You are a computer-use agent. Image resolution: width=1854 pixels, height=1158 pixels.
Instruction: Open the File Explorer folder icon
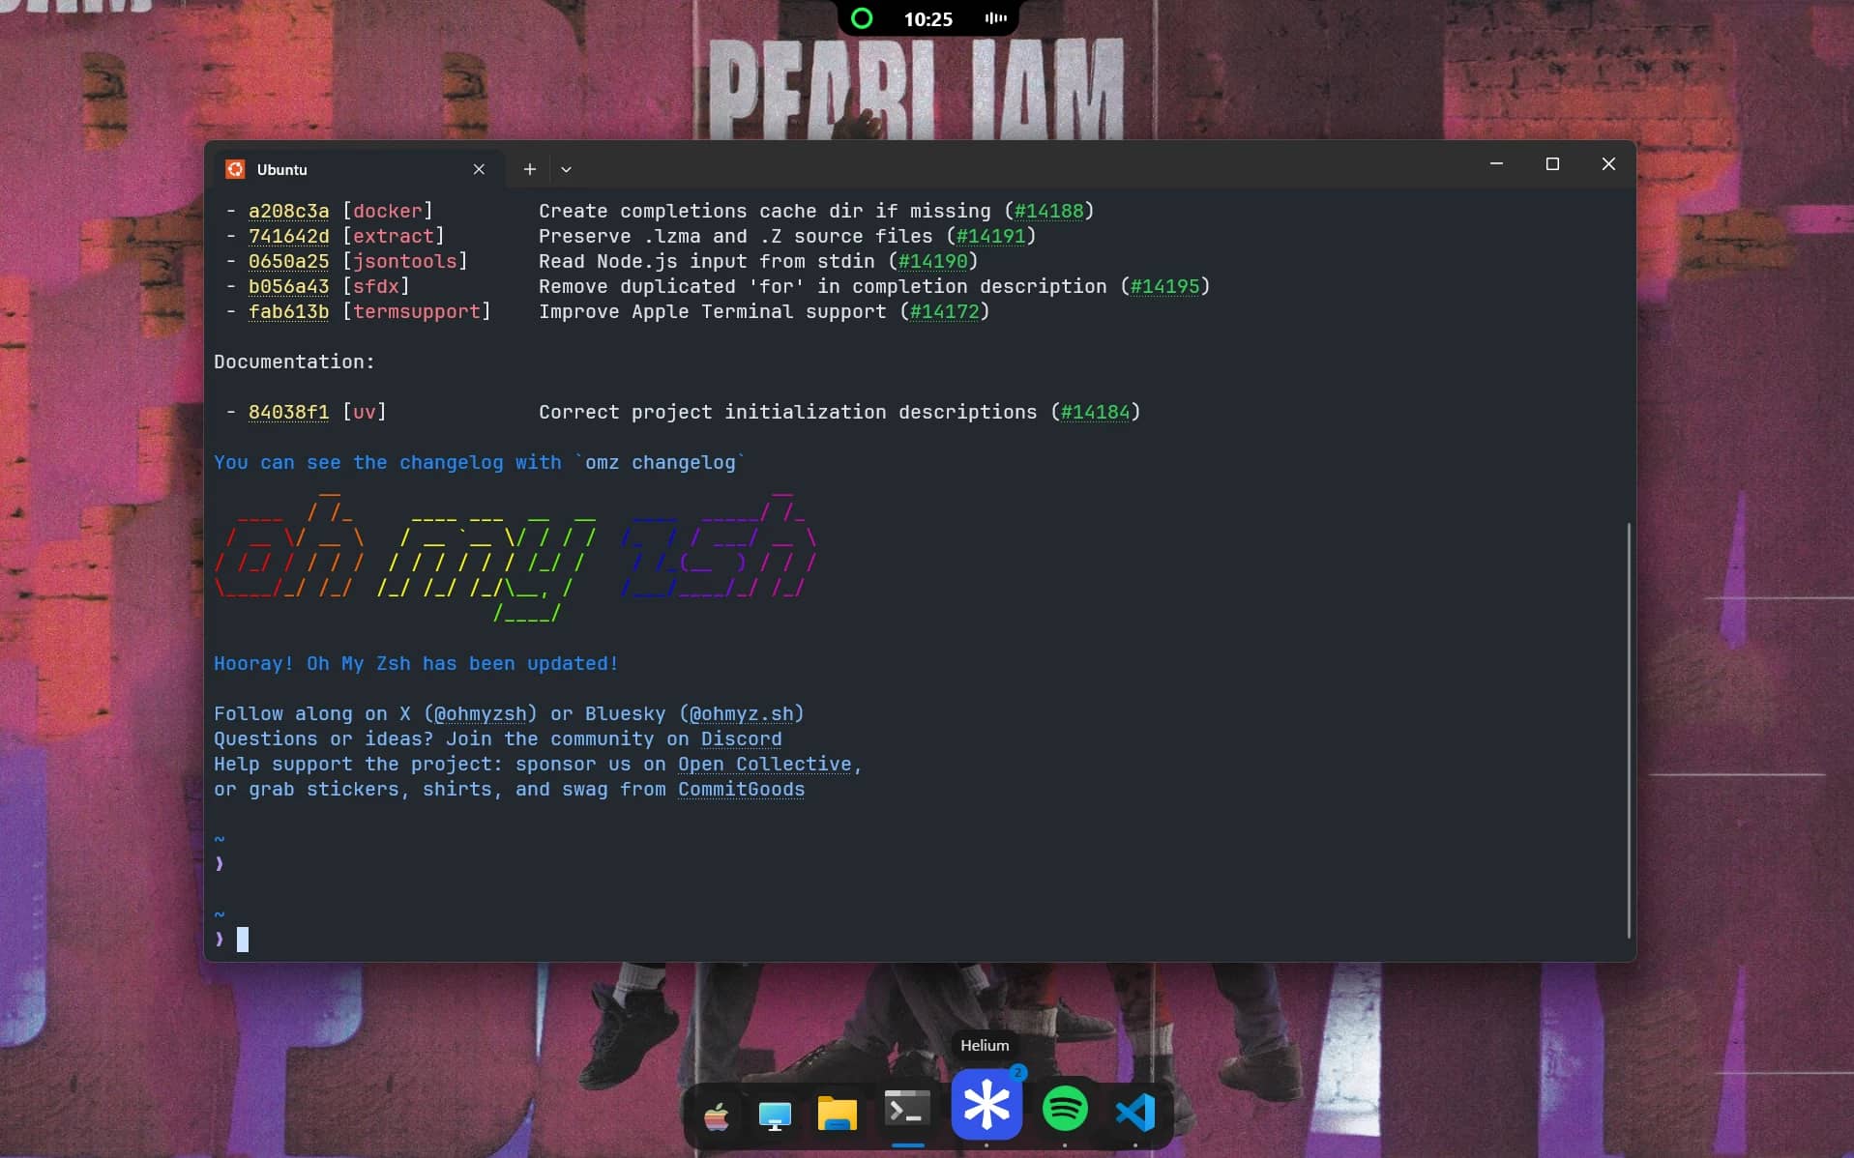[x=837, y=1114]
